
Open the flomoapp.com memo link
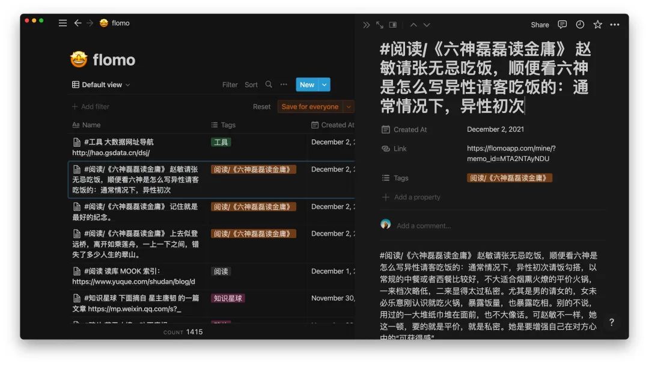(511, 153)
